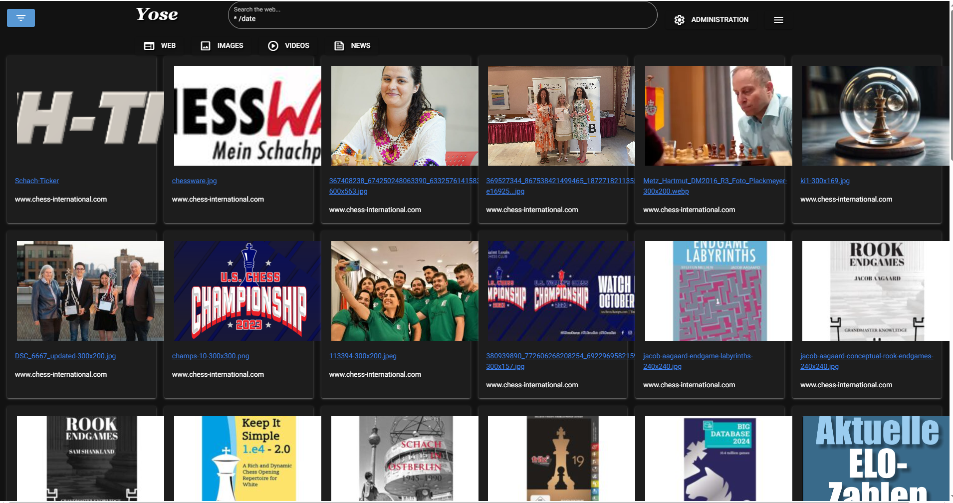This screenshot has height=503, width=953.
Task: Click the three women with certificates thumbnail
Action: [x=561, y=116]
